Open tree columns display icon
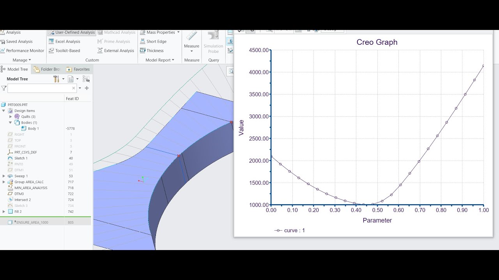This screenshot has height=280, width=499. [x=71, y=79]
